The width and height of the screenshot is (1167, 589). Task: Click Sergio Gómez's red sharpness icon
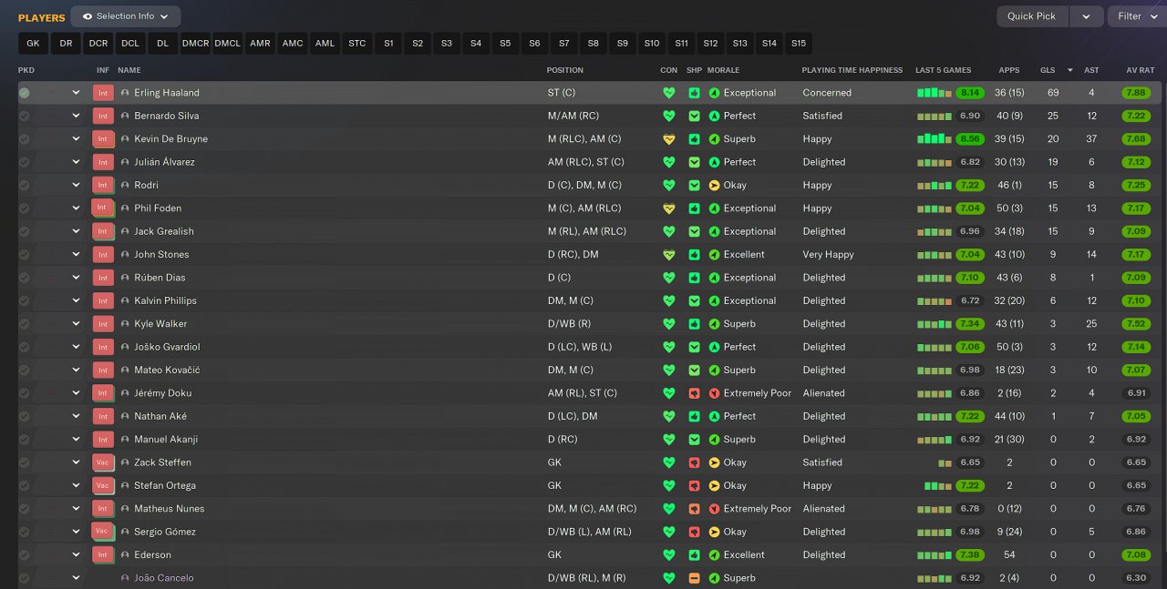pyautogui.click(x=694, y=532)
